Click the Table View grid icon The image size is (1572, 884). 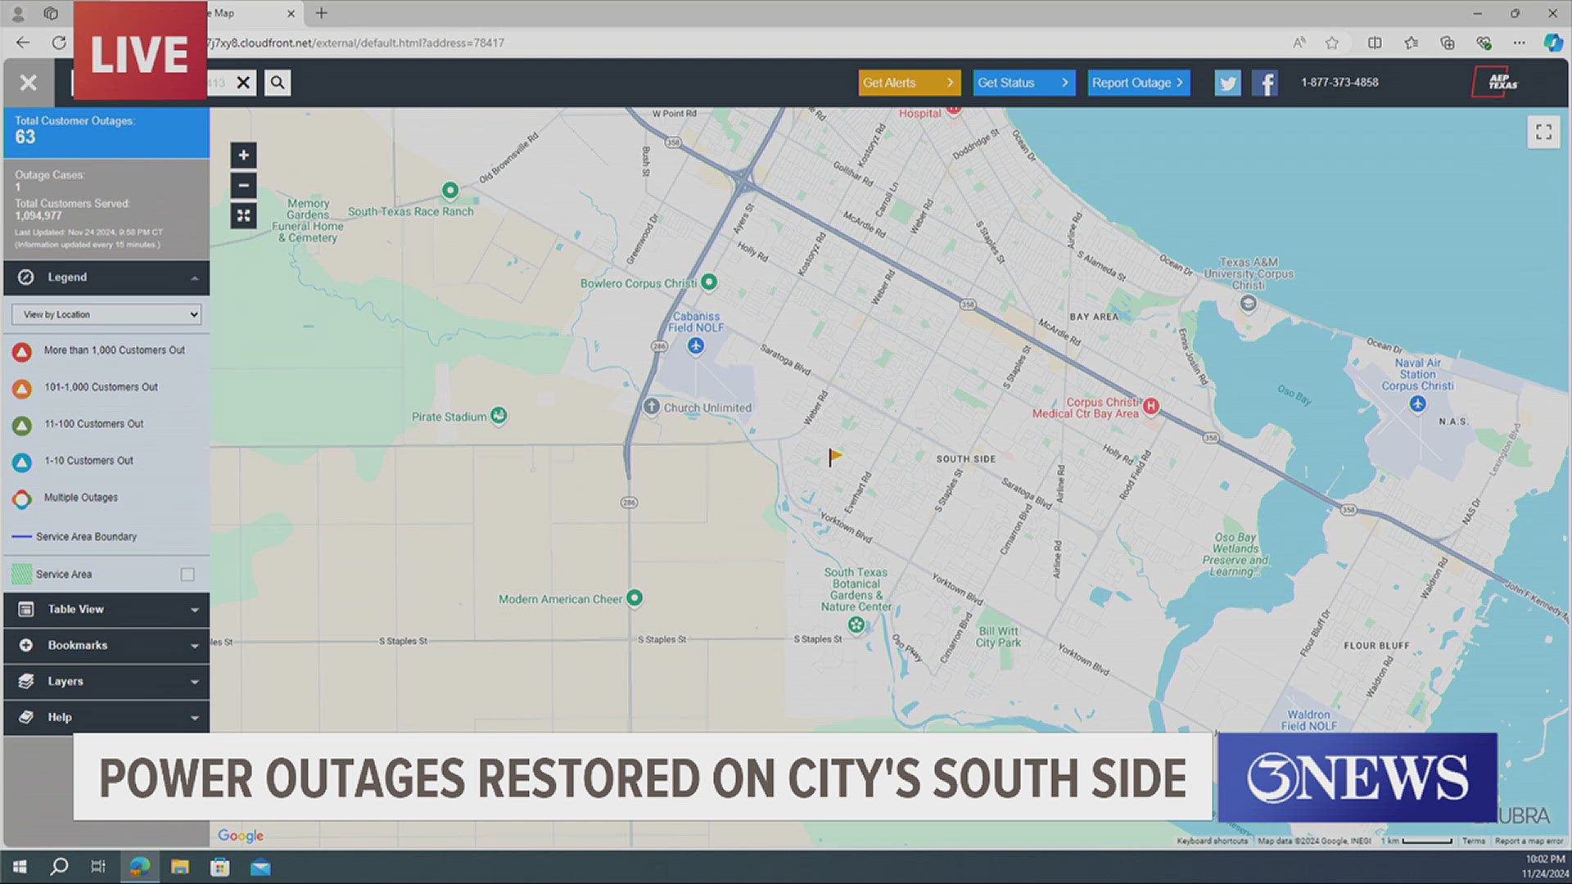27,609
